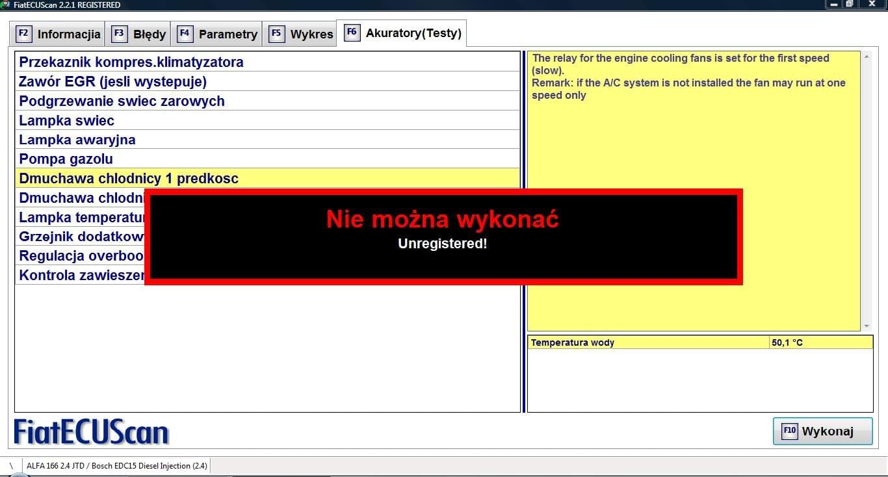888x477 pixels.
Task: Click the FiatECUScan title bar icon
Action: pos(6,5)
